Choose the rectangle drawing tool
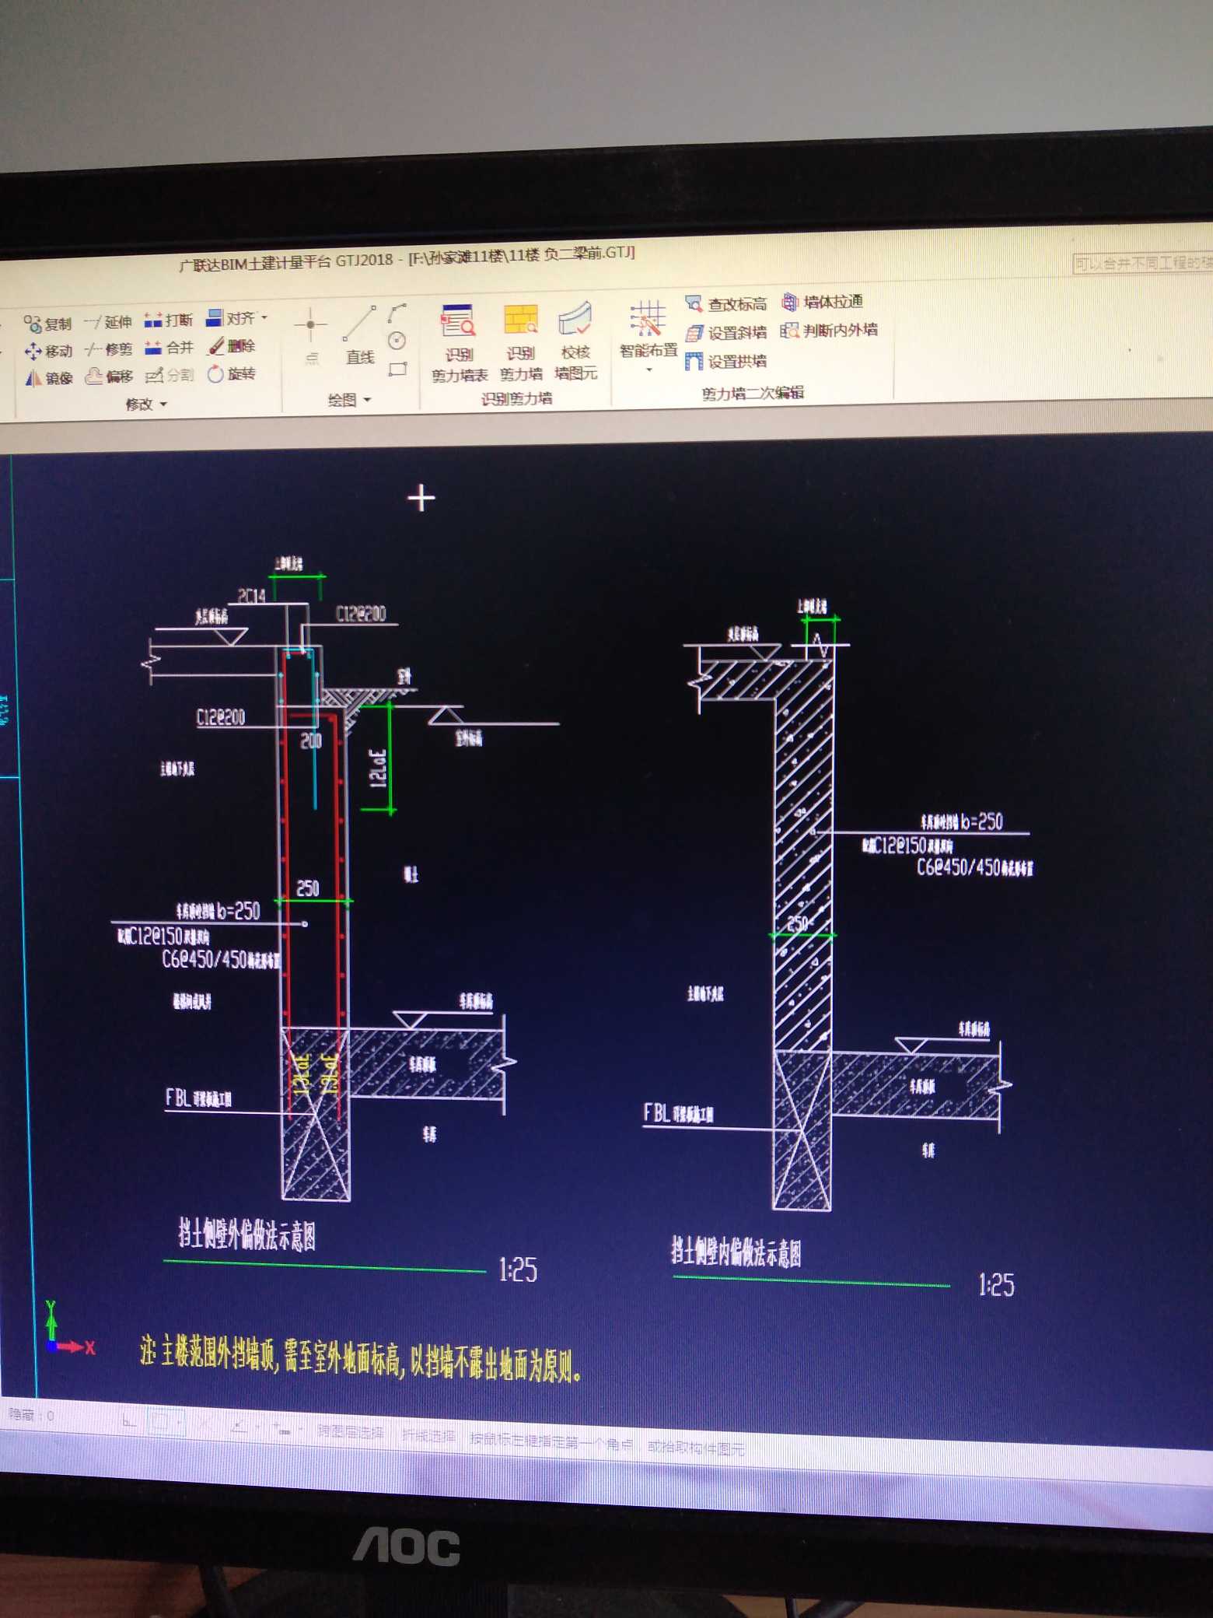 coord(397,369)
